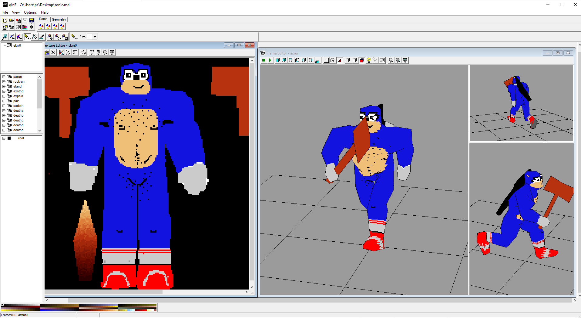Open a model file with folder icon

12,21
